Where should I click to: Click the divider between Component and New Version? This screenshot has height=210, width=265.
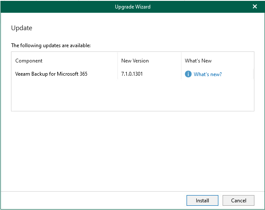click(117, 66)
